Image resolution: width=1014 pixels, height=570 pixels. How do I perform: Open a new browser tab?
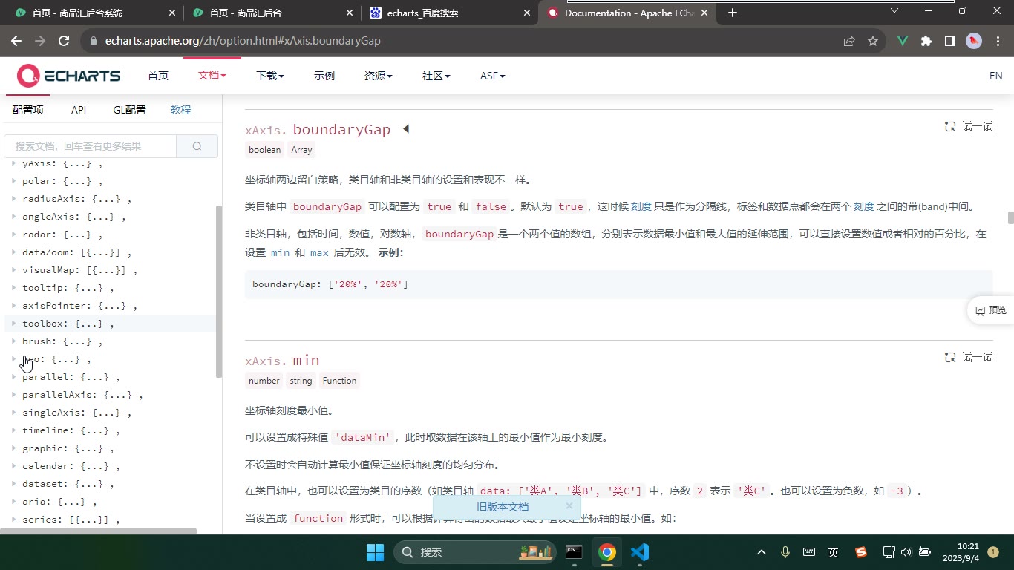pyautogui.click(x=733, y=13)
